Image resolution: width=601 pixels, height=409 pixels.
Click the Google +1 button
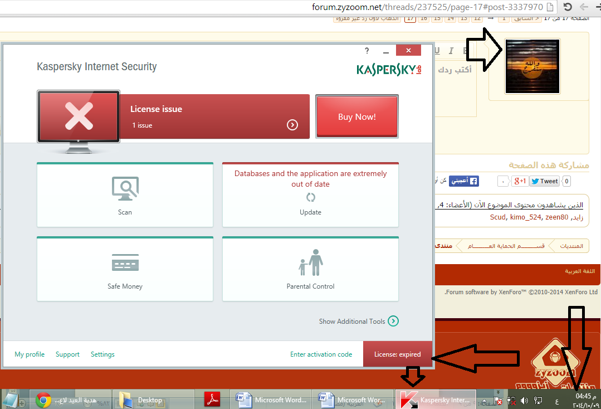(520, 181)
